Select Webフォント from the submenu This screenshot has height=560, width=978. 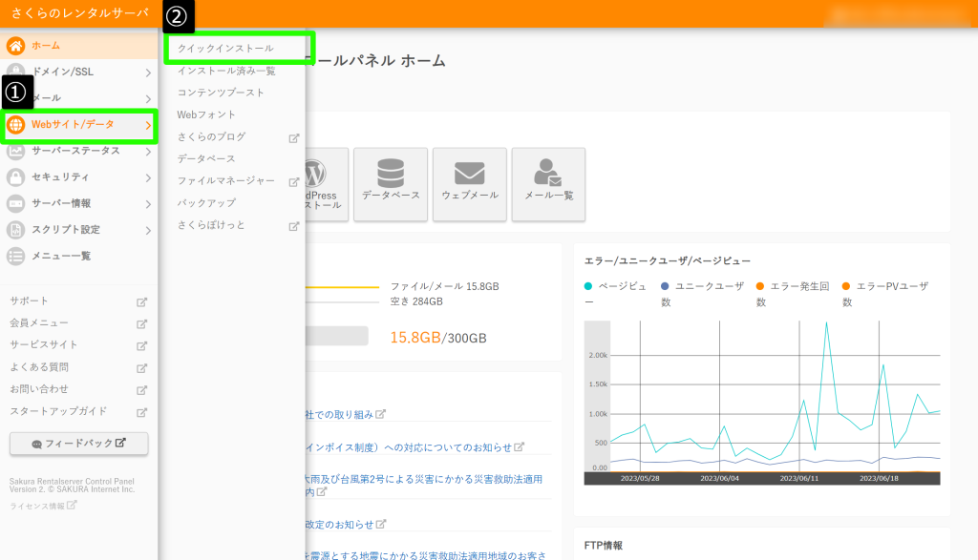point(206,114)
